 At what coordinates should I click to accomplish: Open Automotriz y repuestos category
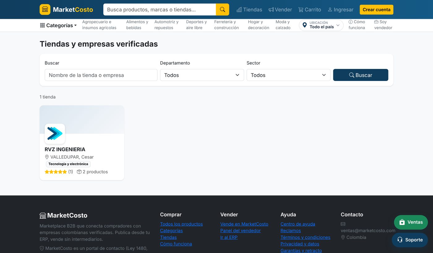166,25
